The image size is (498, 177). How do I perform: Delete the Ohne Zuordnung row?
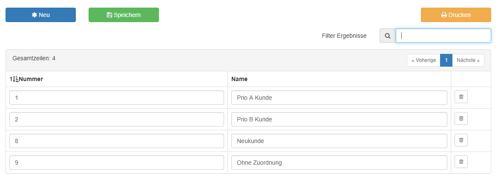(461, 162)
